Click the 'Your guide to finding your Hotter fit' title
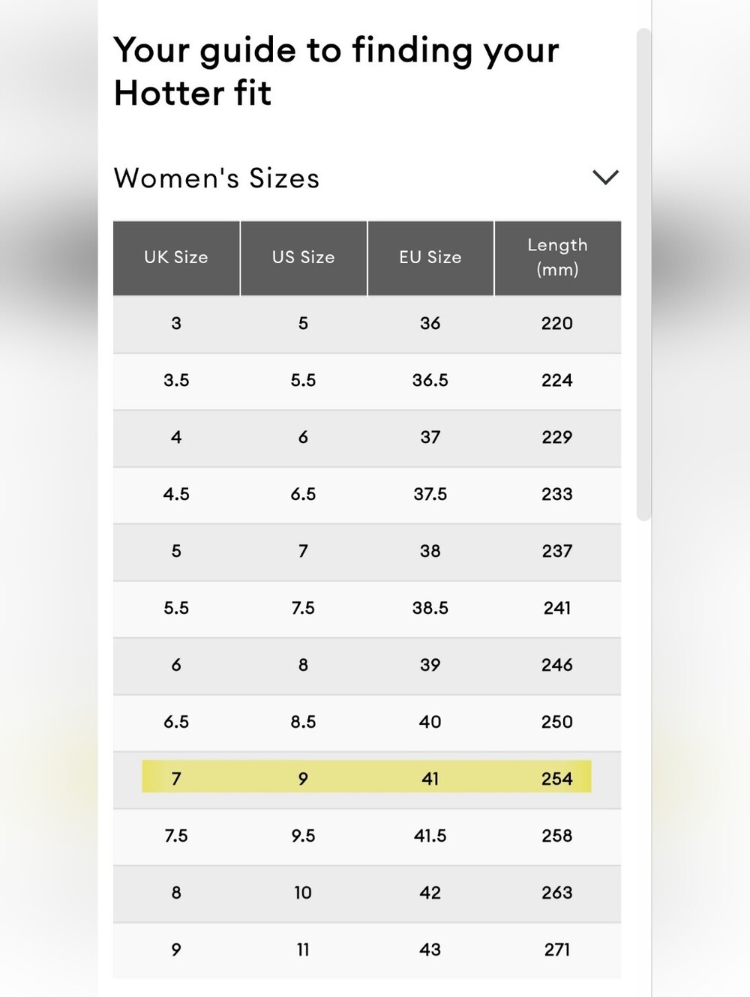 coord(336,72)
